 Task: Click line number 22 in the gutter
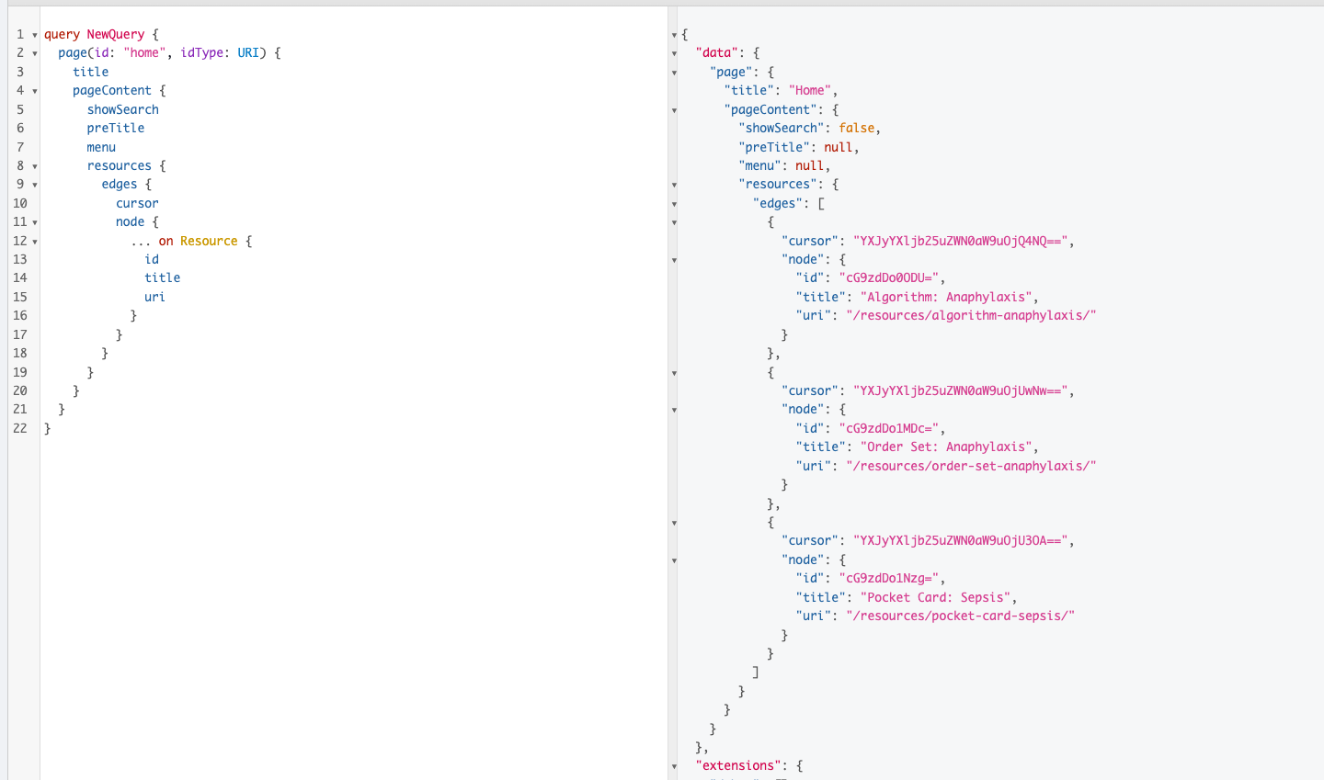point(20,428)
